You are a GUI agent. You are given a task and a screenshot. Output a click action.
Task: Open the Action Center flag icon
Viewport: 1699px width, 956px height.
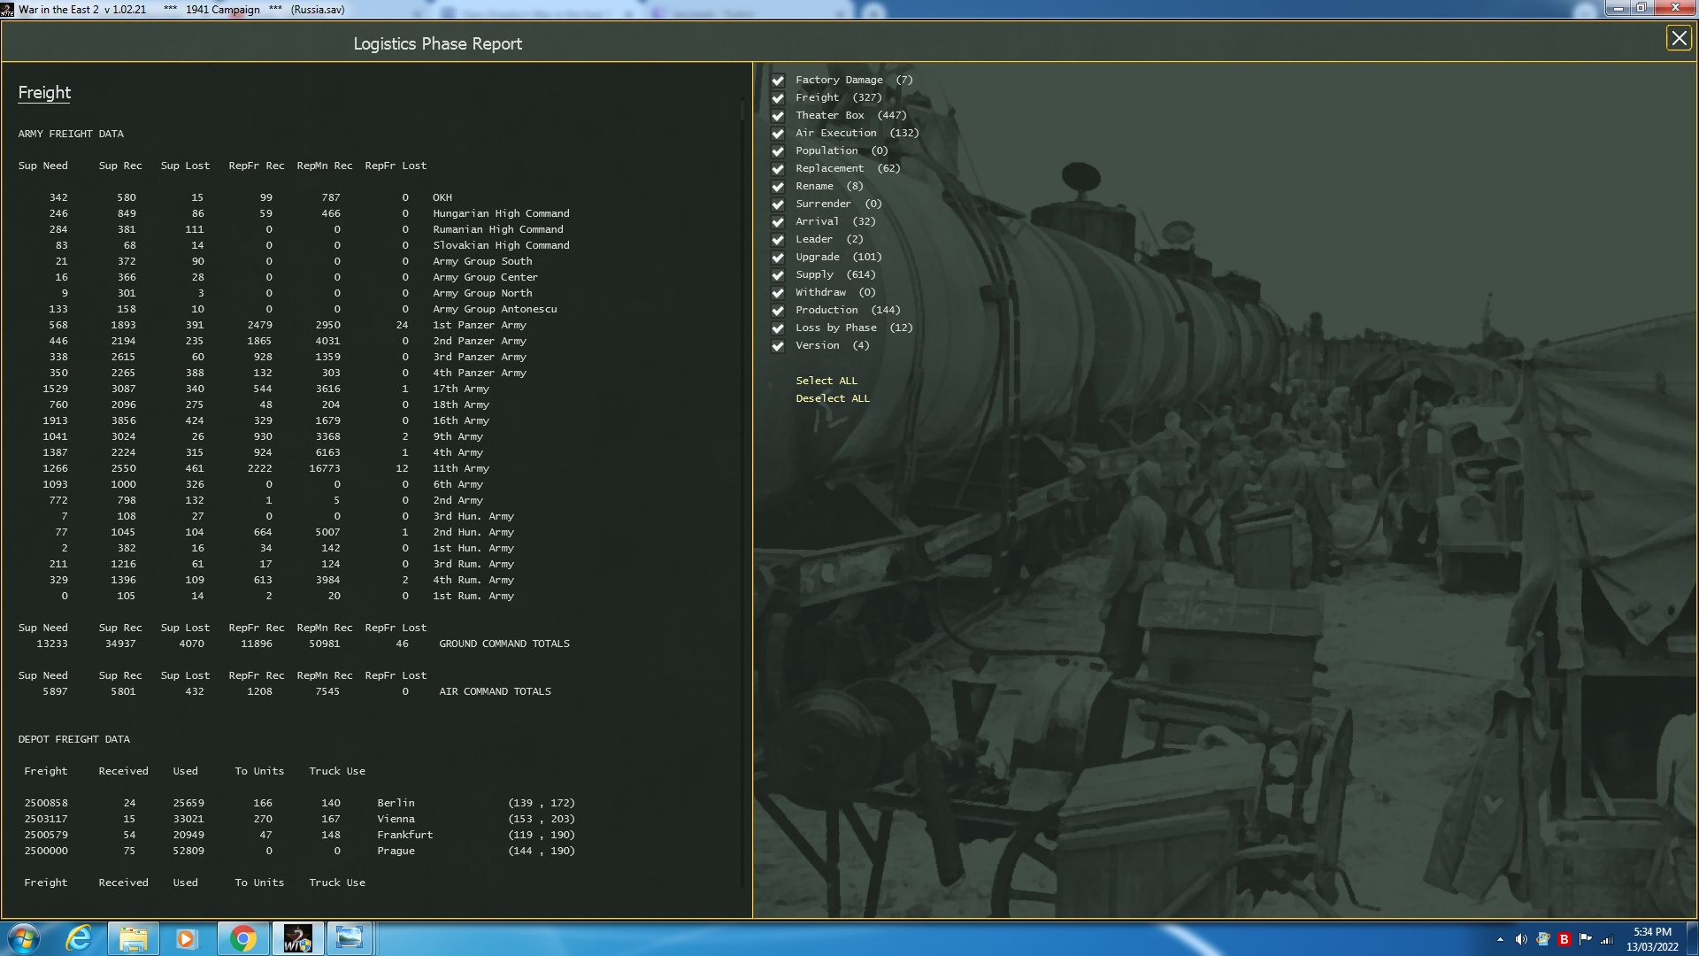pyautogui.click(x=1586, y=939)
